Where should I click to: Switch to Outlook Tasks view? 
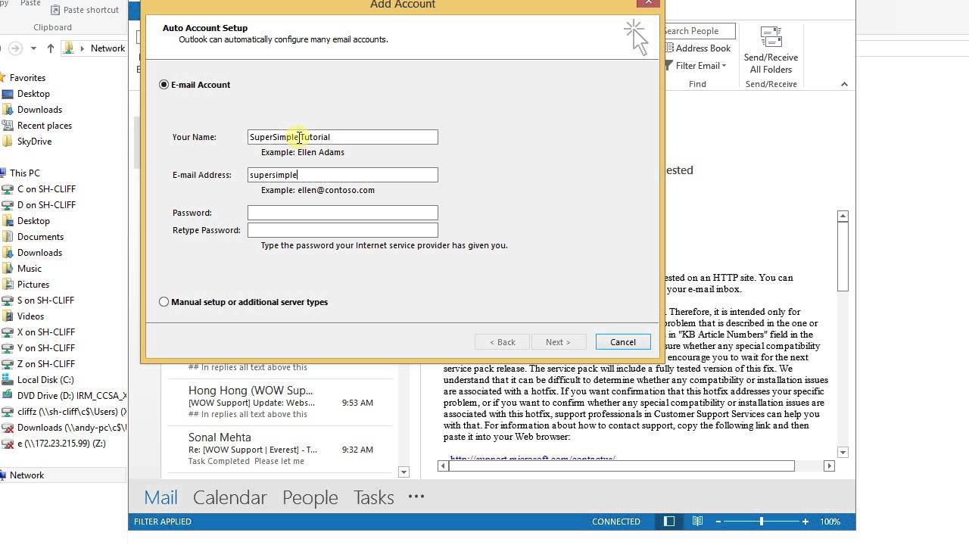tap(373, 497)
